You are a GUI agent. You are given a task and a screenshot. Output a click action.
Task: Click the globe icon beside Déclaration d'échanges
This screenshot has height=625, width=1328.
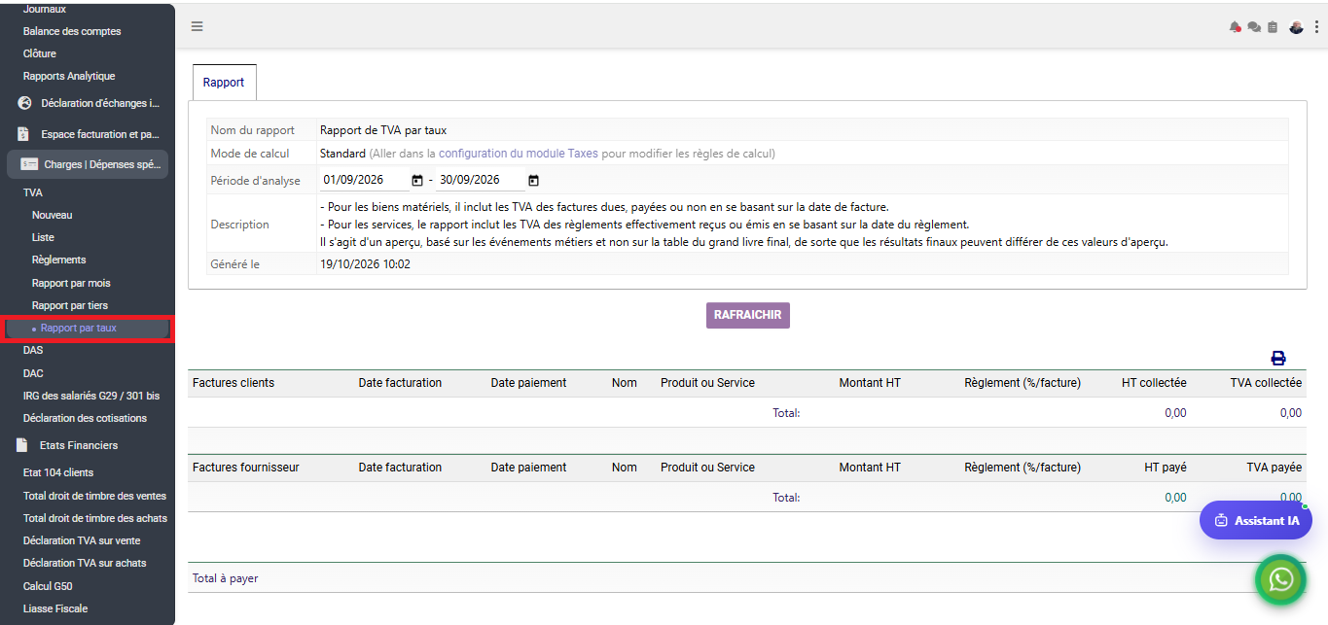pyautogui.click(x=25, y=103)
